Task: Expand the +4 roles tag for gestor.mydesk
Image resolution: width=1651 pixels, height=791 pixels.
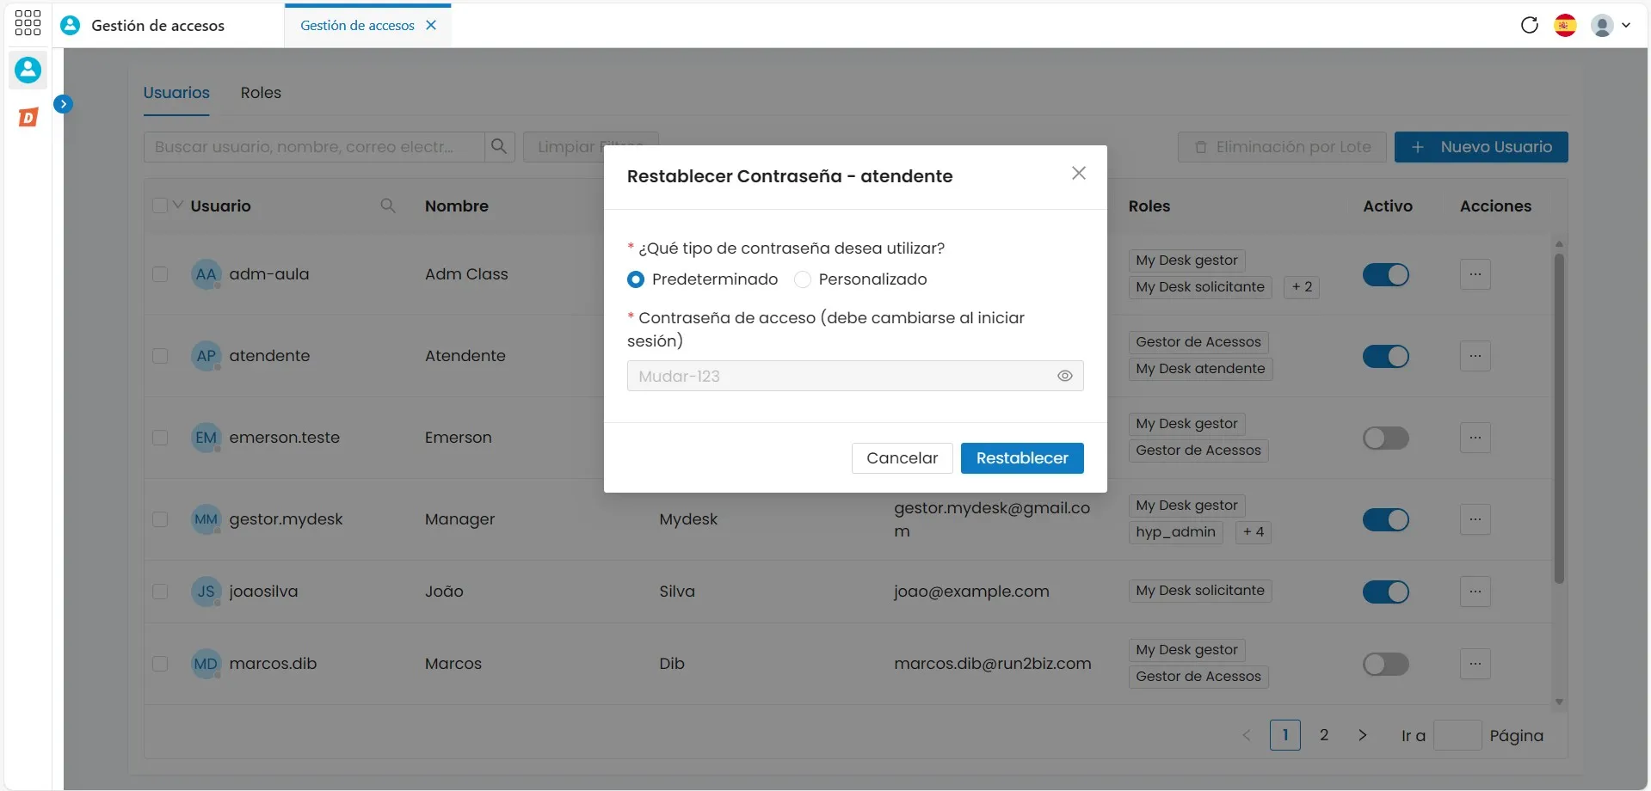Action: point(1253,532)
